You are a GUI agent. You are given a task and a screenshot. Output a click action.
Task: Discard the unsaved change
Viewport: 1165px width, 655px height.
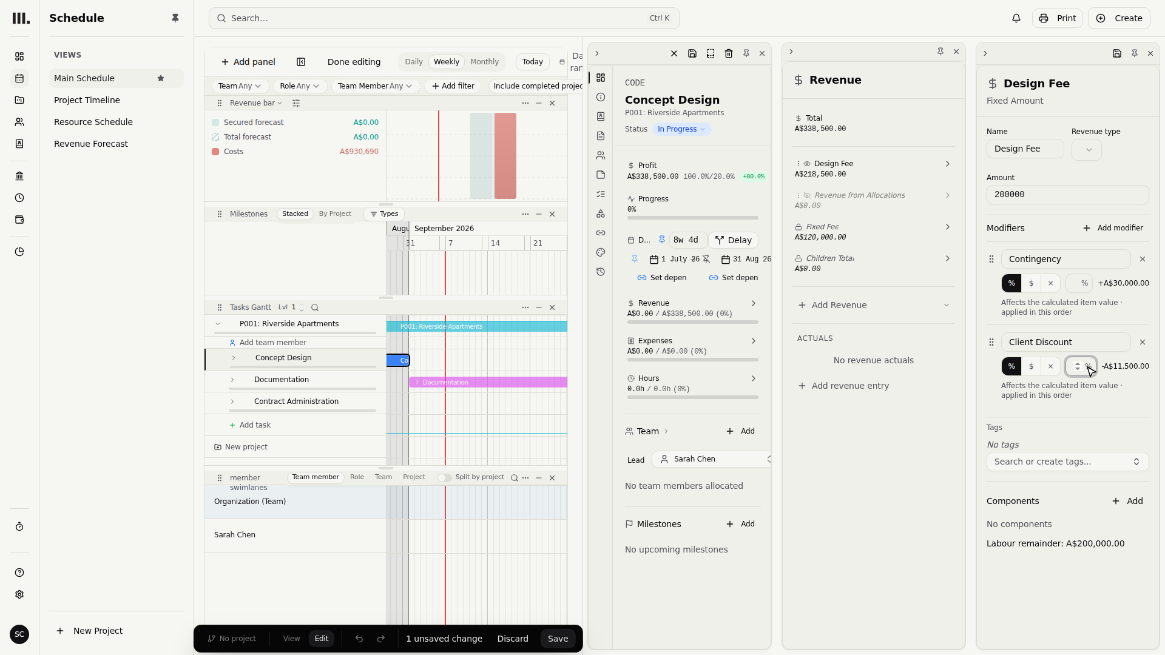click(x=513, y=639)
